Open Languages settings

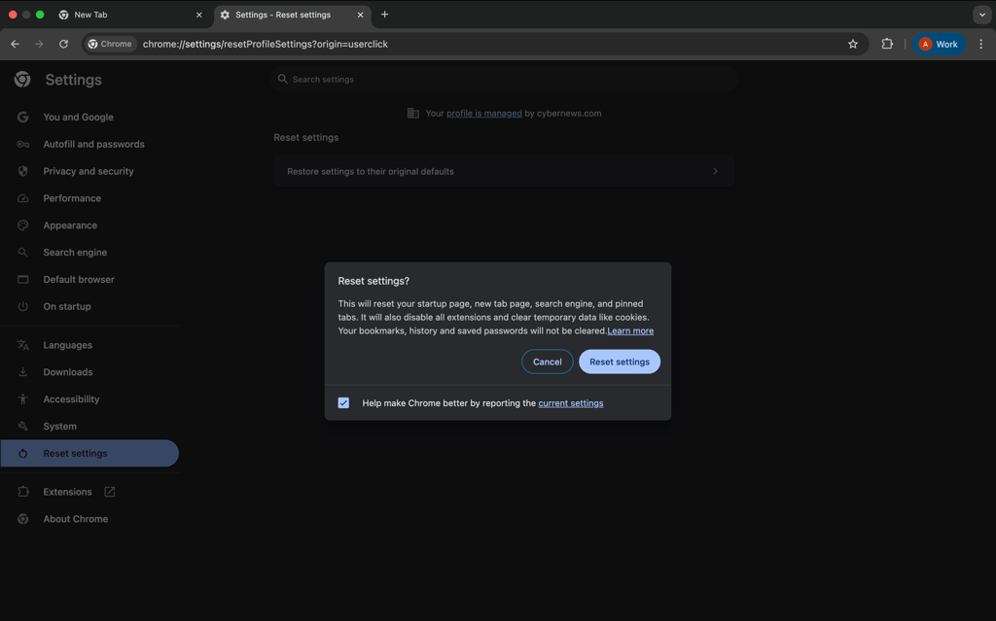67,345
